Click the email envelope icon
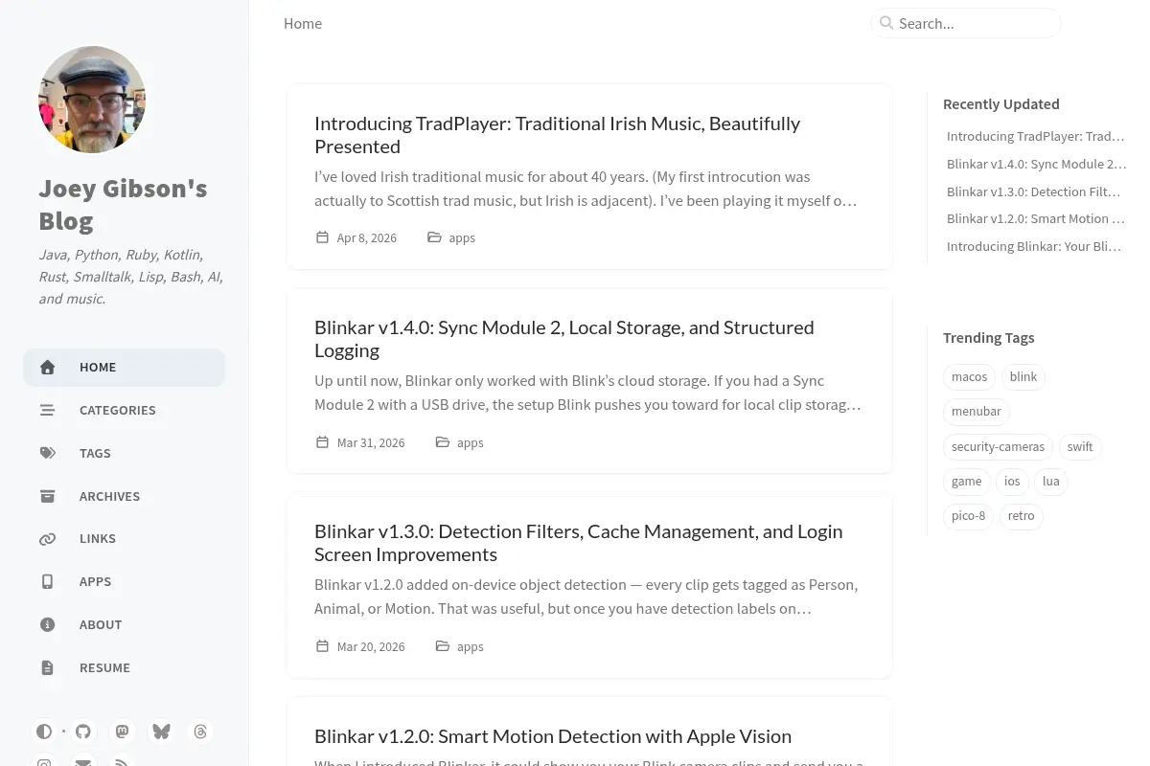The image size is (1150, 766). click(x=83, y=762)
